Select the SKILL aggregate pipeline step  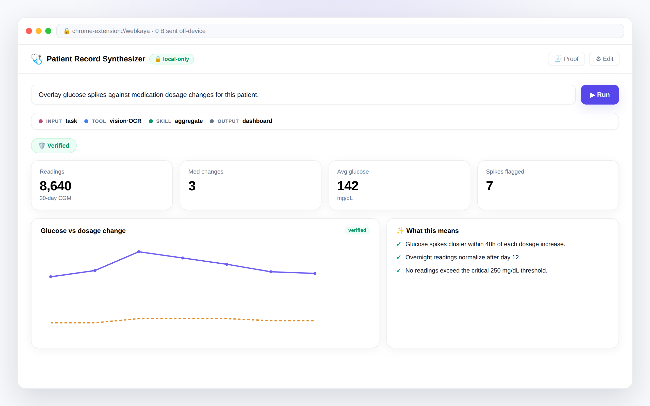(176, 121)
